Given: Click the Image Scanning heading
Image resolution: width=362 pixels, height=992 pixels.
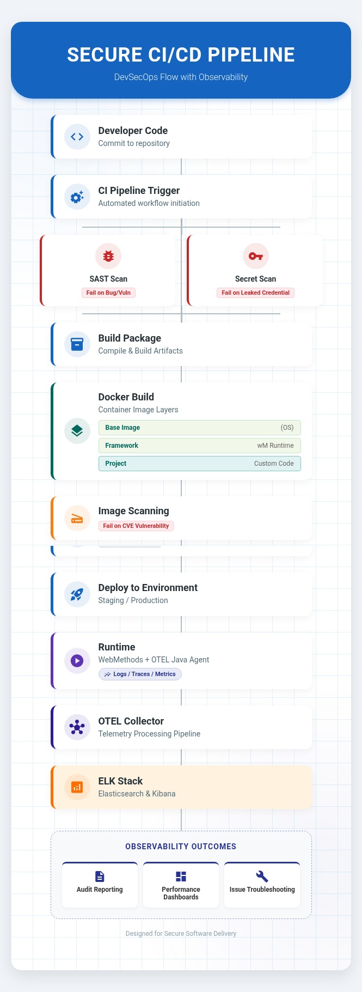Looking at the screenshot, I should (x=134, y=511).
